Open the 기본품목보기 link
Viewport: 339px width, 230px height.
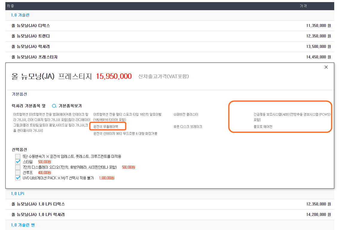point(70,106)
